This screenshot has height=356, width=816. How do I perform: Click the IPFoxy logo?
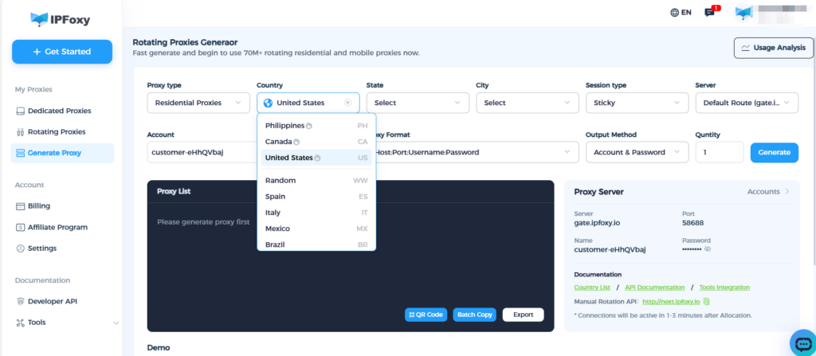(x=61, y=18)
